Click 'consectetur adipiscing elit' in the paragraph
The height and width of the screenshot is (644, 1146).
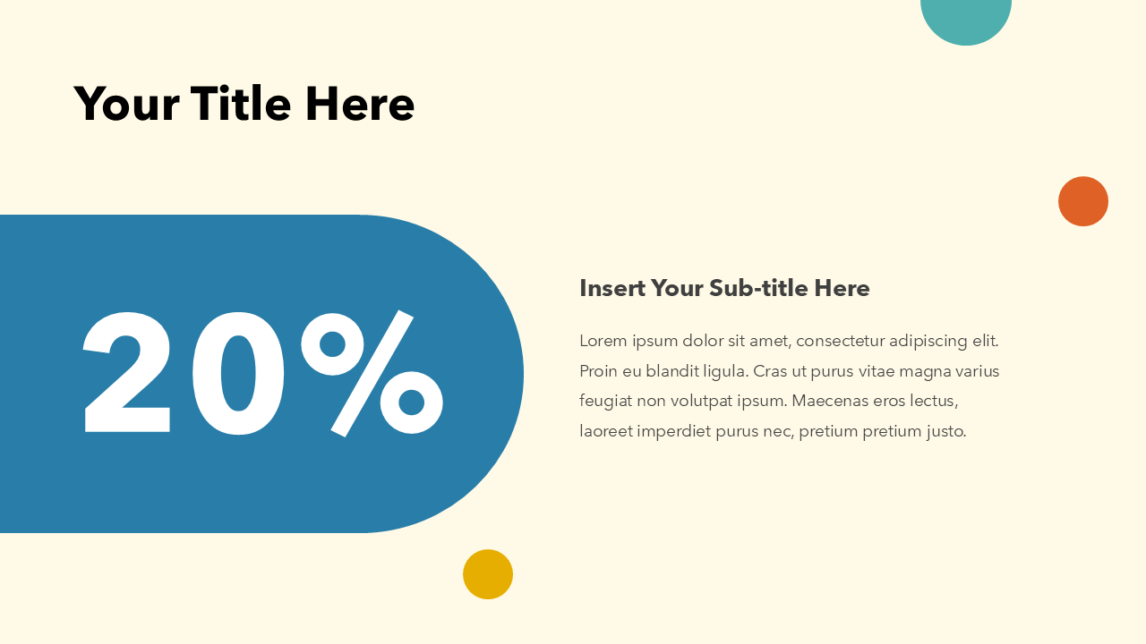click(896, 341)
